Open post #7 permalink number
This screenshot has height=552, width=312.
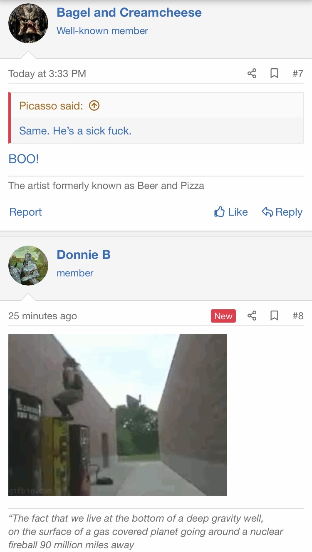[x=298, y=74]
